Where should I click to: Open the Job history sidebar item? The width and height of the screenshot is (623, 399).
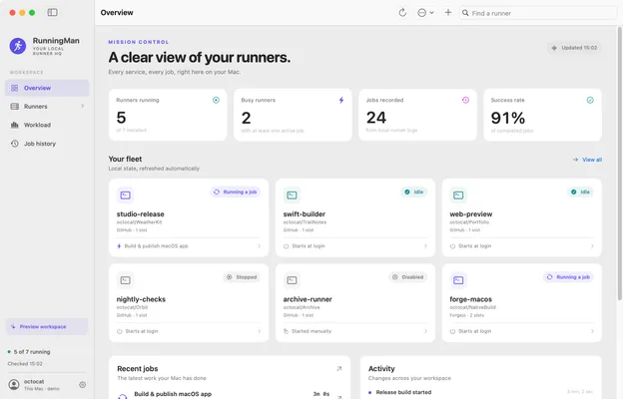click(47, 144)
